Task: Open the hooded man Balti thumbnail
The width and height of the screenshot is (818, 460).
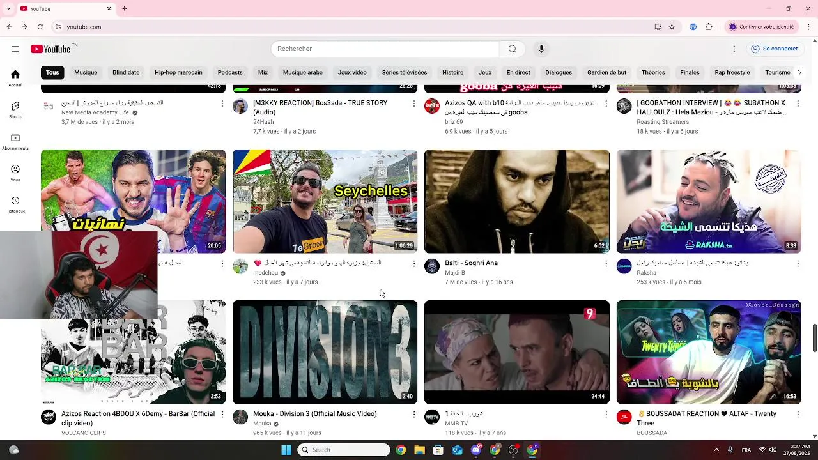Action: tap(517, 201)
